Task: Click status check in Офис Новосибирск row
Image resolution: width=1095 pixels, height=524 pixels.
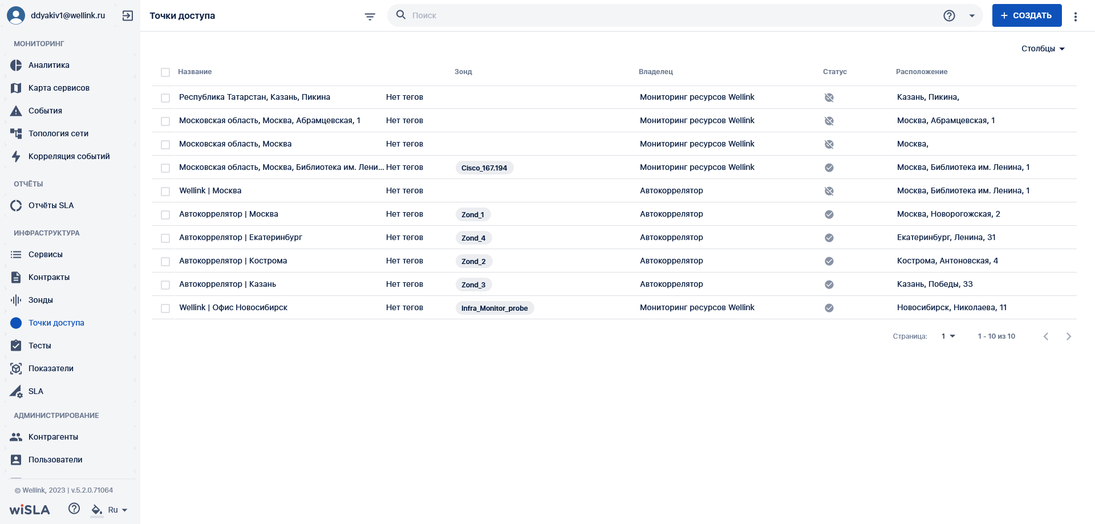Action: tap(829, 308)
